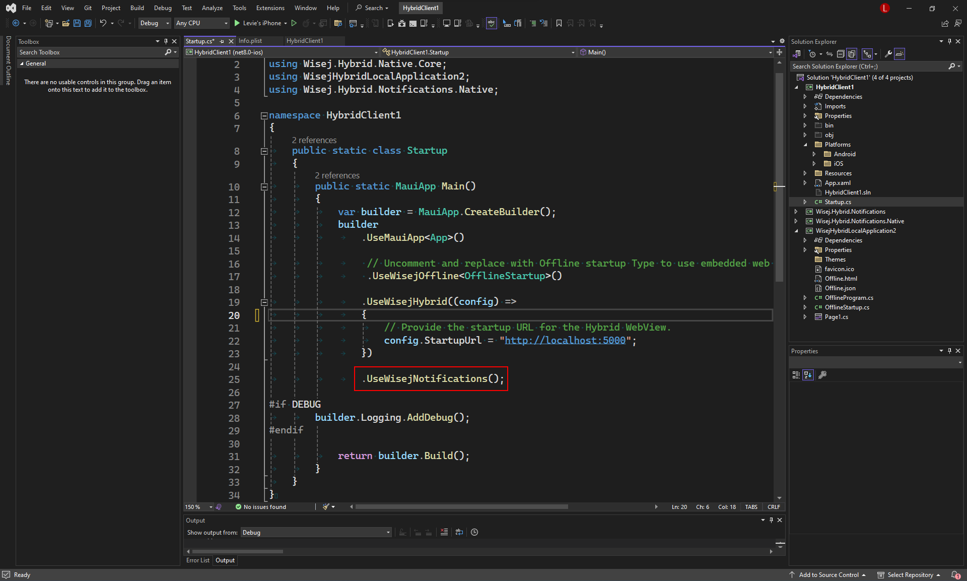Image resolution: width=967 pixels, height=581 pixels.
Task: Click the Open File folder icon
Action: pyautogui.click(x=65, y=23)
